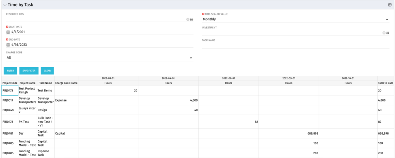Open Investment binoculars lookup
395x158 pixels.
coord(388,33)
